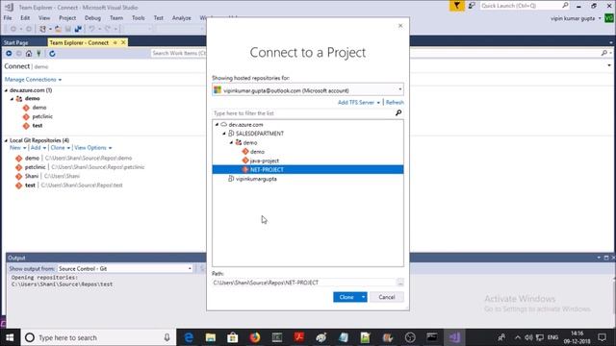The image size is (616, 346).
Task: Open Firefox from taskbar
Action: [x=254, y=337]
